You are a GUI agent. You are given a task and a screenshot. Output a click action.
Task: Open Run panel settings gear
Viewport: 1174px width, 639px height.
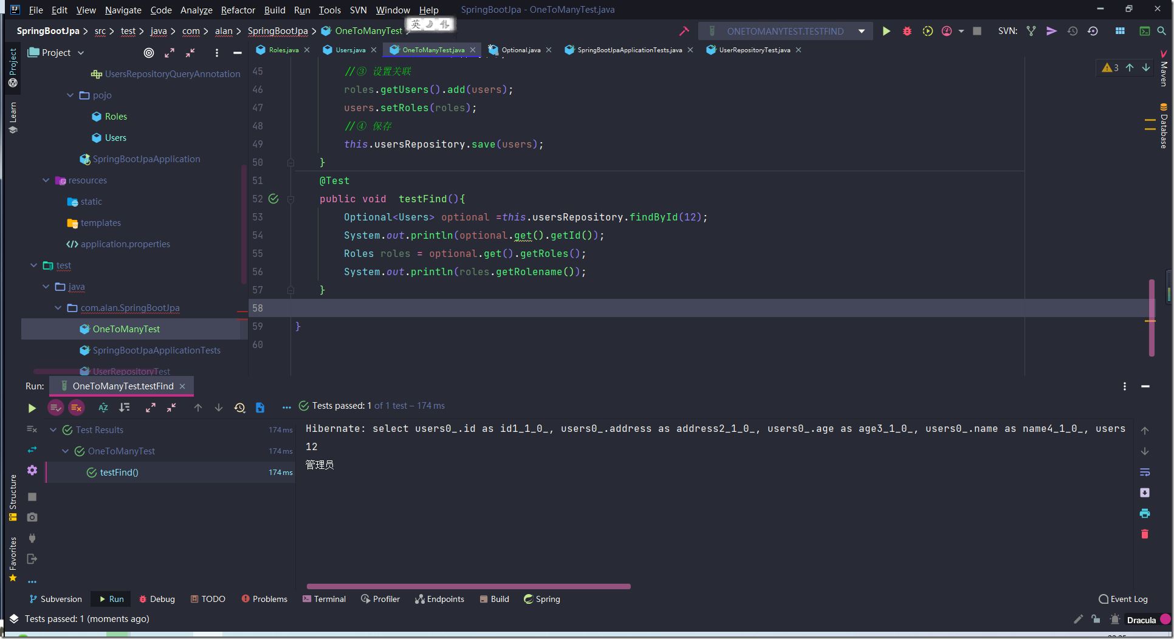tap(32, 470)
